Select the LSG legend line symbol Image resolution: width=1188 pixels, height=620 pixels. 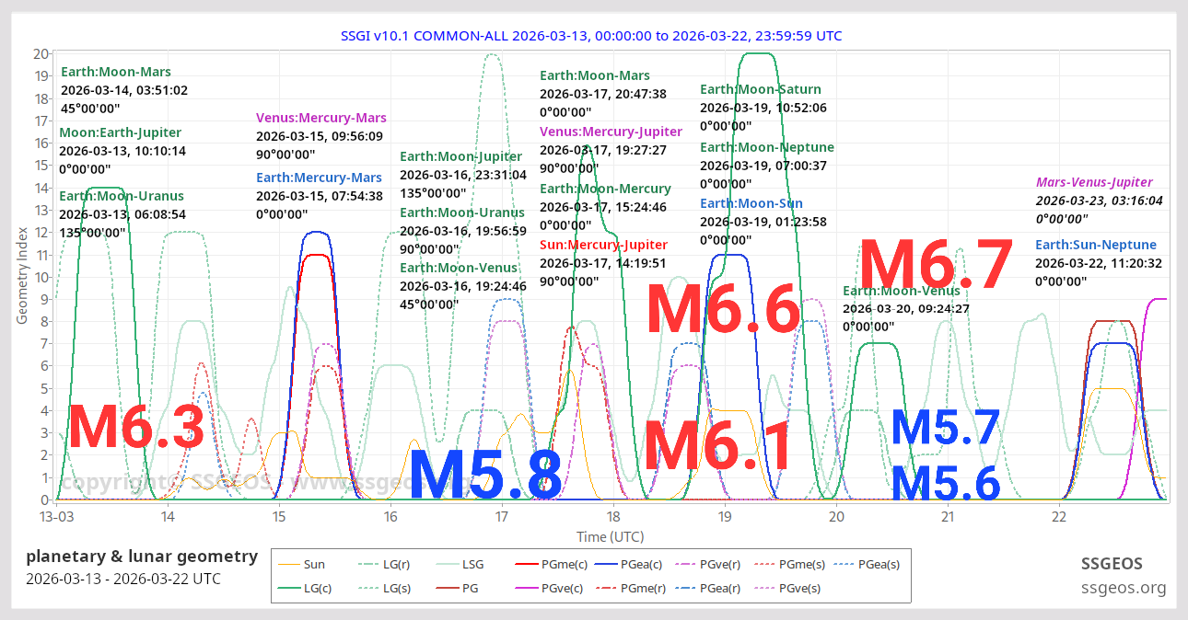click(x=448, y=564)
